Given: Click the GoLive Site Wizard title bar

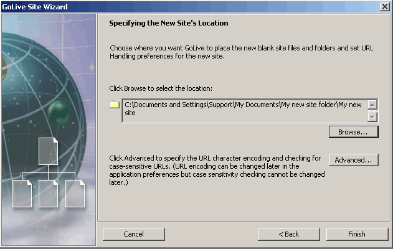Looking at the screenshot, I should 191,7.
